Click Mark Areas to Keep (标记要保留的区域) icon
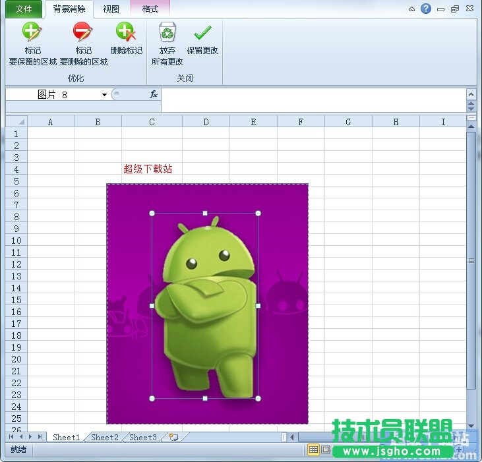This screenshot has height=462, width=482. pos(32,32)
